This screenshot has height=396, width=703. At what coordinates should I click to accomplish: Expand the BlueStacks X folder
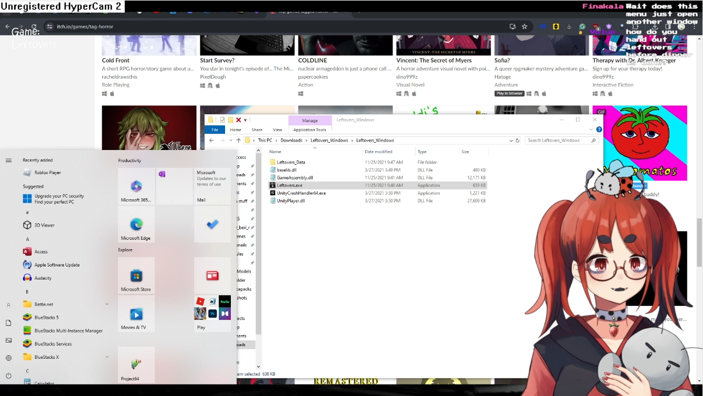pyautogui.click(x=107, y=357)
